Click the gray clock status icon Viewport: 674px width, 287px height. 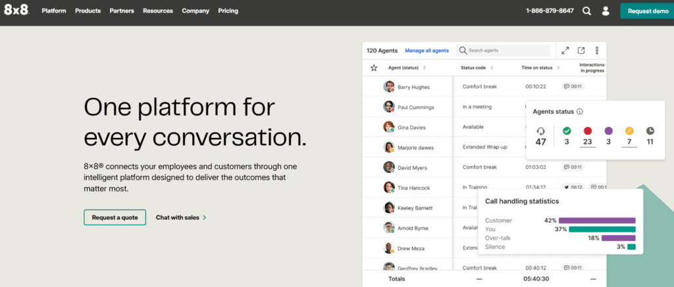coord(650,131)
